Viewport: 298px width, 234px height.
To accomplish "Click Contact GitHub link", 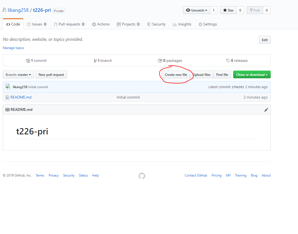I will (x=196, y=175).
